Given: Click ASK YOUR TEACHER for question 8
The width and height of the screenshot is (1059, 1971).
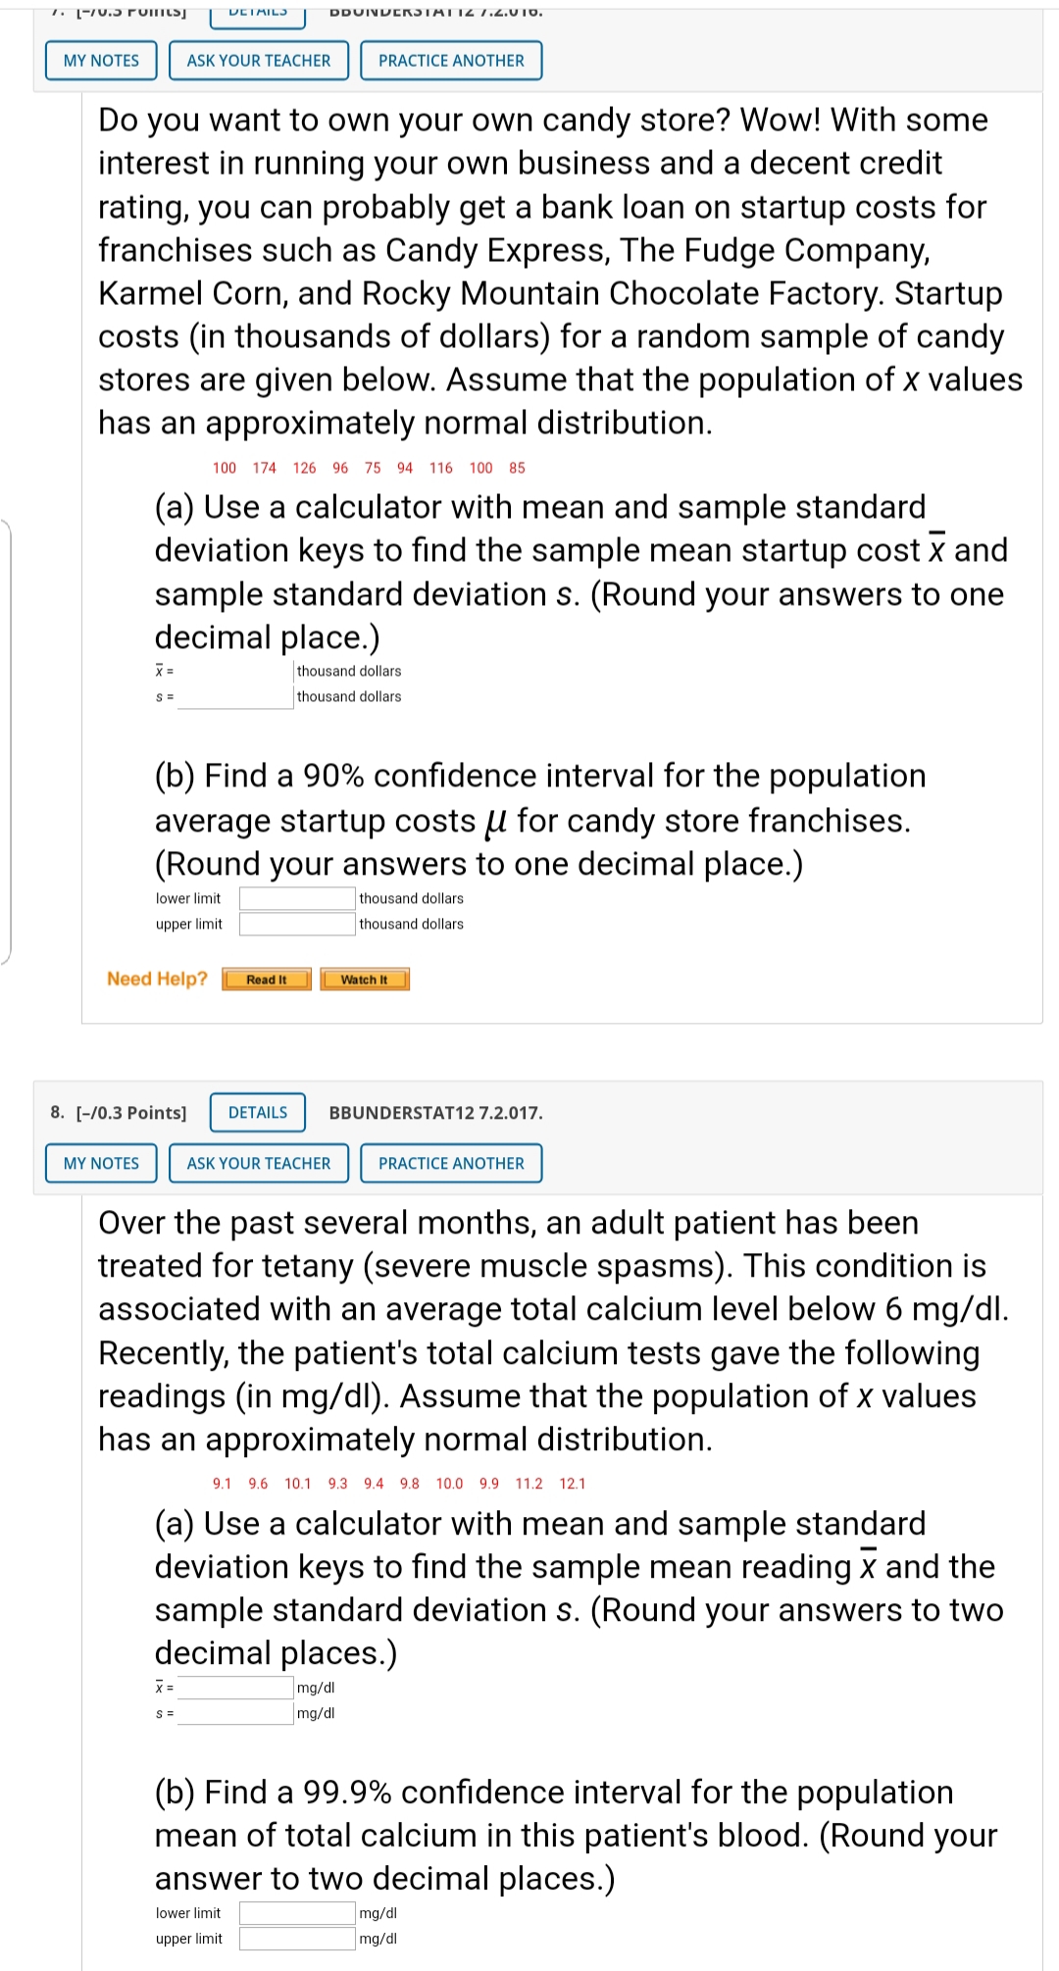Looking at the screenshot, I should coord(259,1163).
